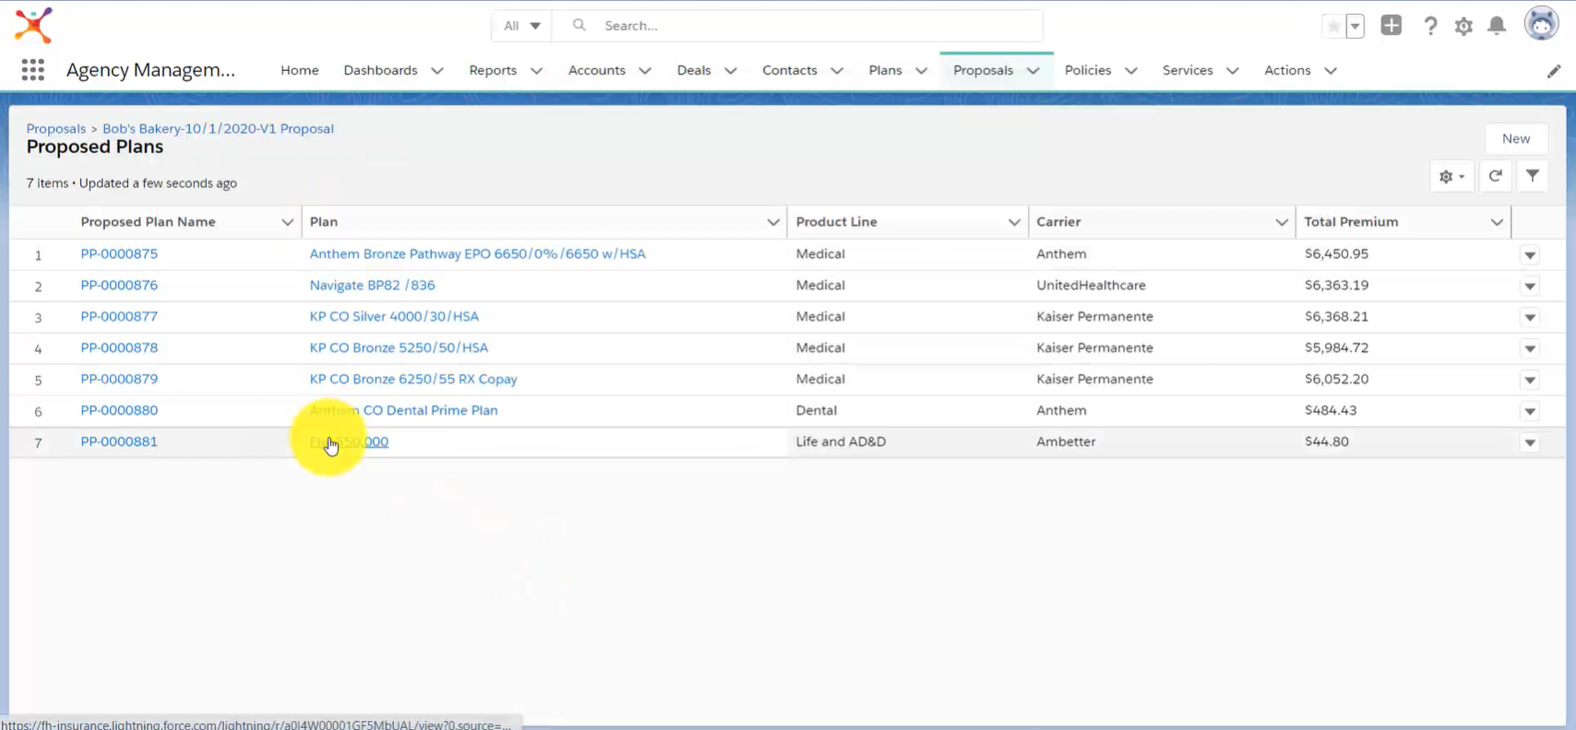This screenshot has width=1576, height=730.
Task: Click the company logo icon
Action: tap(33, 25)
